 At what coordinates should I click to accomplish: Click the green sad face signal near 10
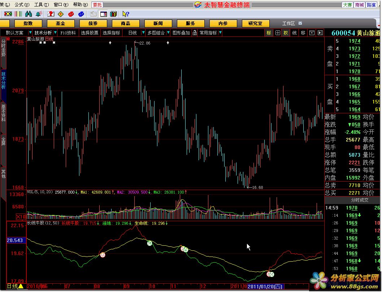[149, 243]
